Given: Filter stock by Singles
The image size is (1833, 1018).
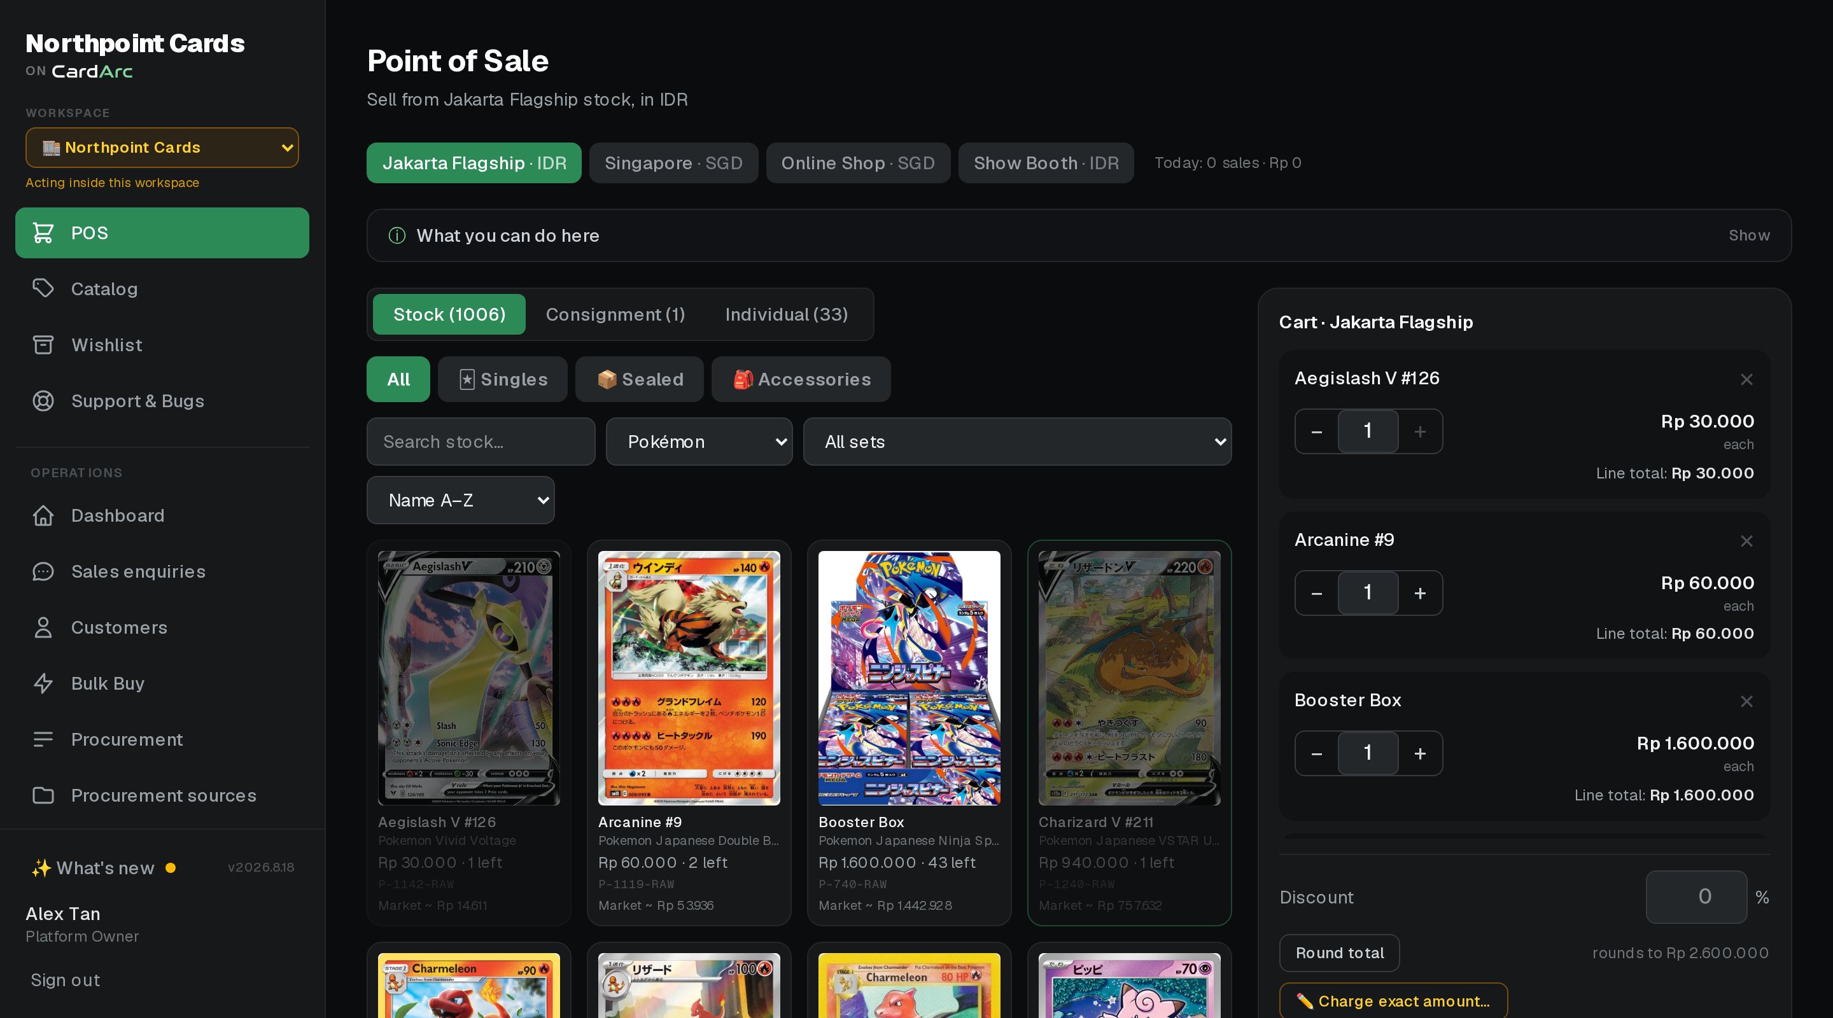Looking at the screenshot, I should pos(502,379).
